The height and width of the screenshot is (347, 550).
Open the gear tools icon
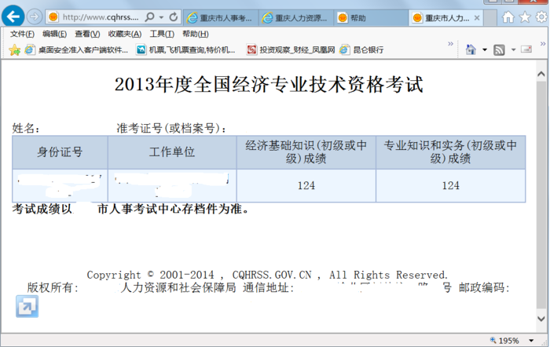tap(541, 16)
